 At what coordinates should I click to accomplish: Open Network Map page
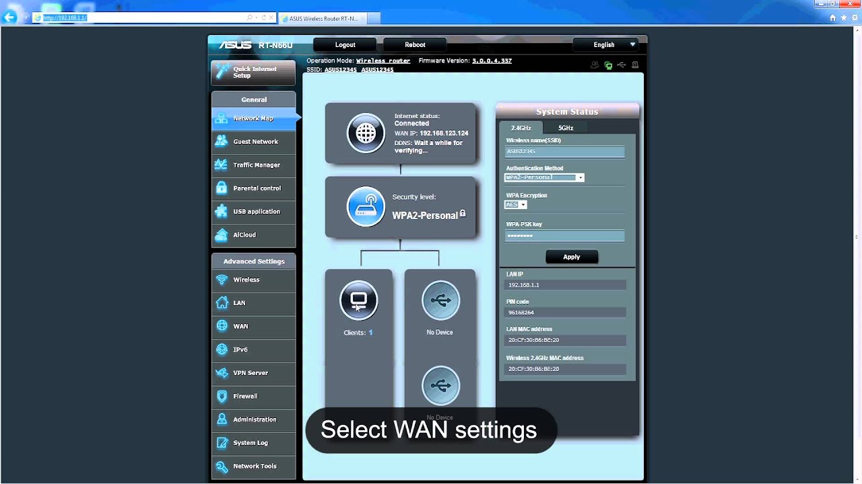click(x=253, y=118)
